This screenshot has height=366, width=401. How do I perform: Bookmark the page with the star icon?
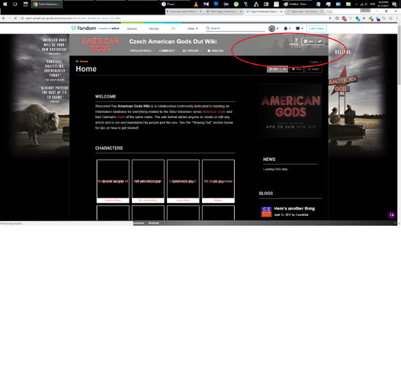coord(330,18)
